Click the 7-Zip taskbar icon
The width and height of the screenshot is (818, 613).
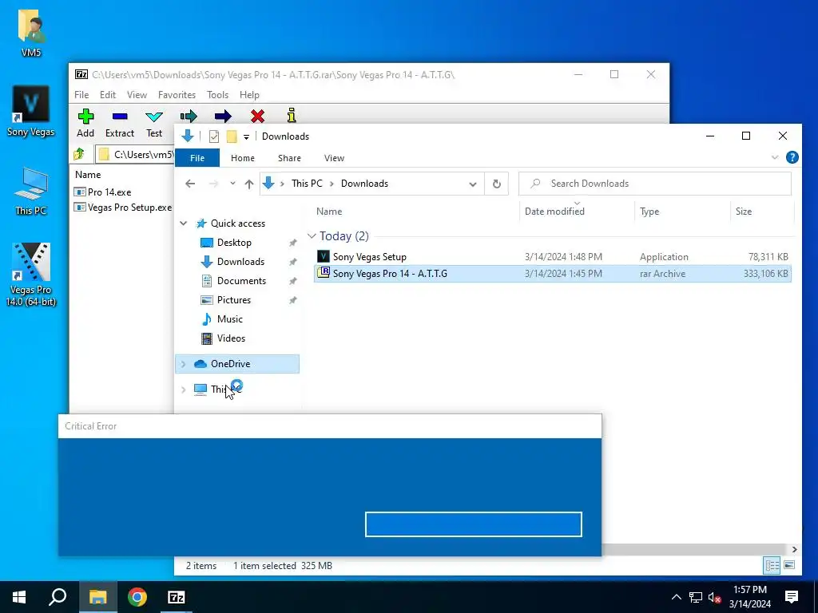point(177,597)
